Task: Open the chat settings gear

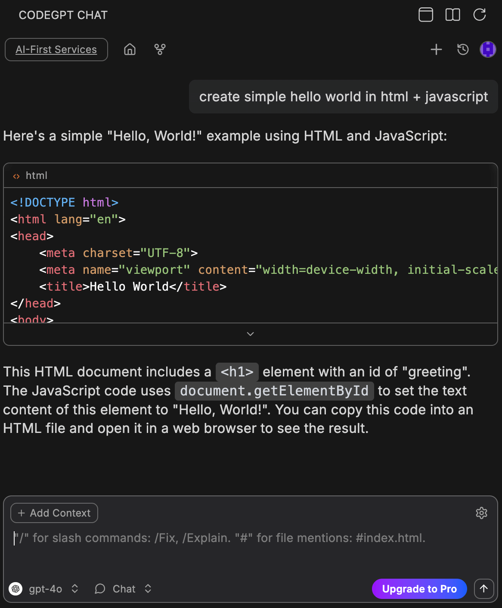Action: tap(481, 513)
